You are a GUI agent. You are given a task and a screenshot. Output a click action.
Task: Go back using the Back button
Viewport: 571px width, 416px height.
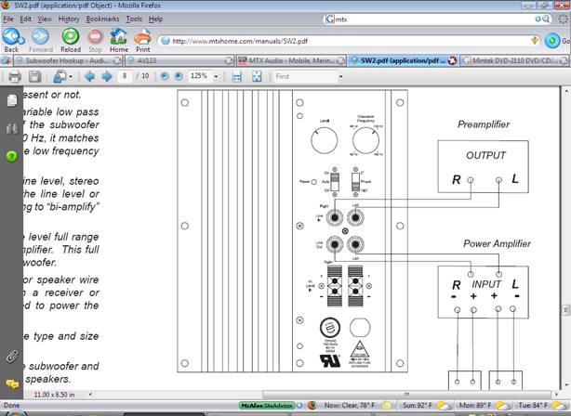click(x=12, y=40)
